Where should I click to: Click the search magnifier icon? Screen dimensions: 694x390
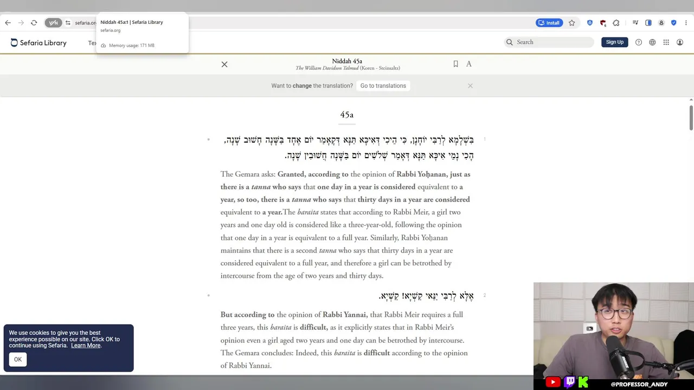(x=510, y=42)
